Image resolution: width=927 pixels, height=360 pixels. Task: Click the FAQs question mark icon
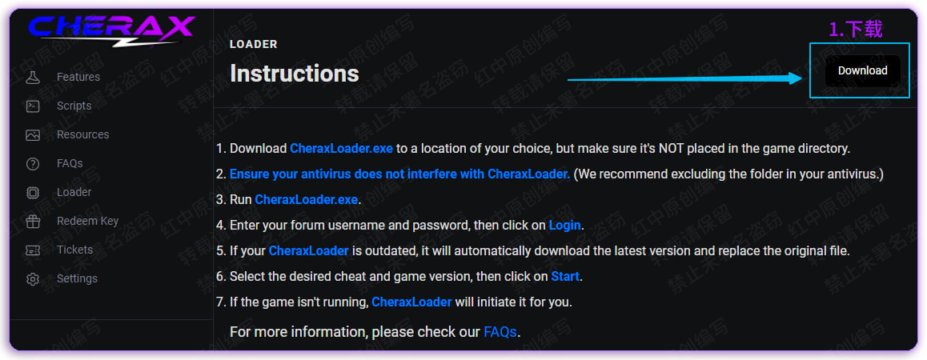click(33, 164)
